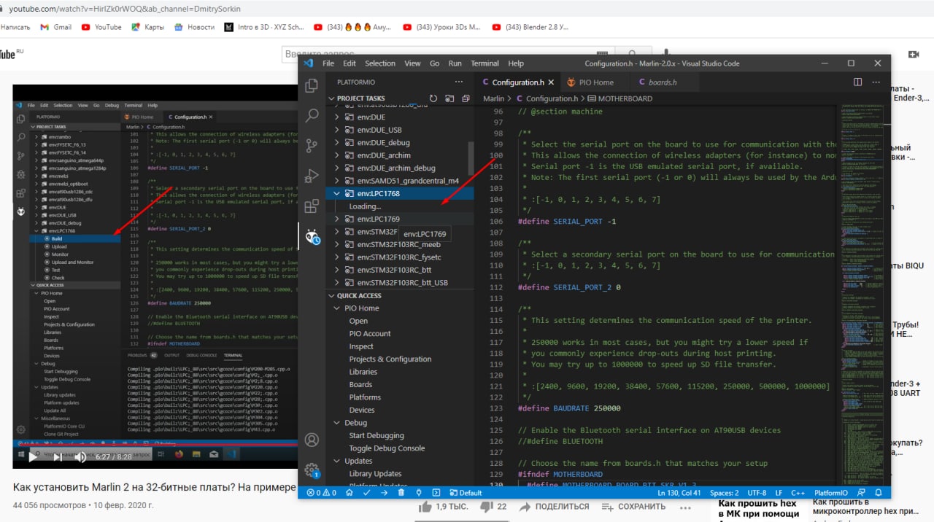Viewport: 934px width, 522px height.
Task: Collapse the PIO Home group in Quick Access
Action: [336, 308]
